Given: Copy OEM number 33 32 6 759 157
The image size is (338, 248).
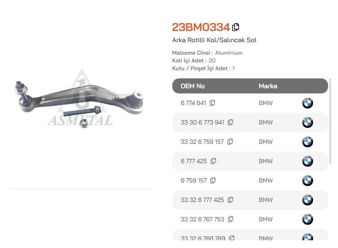Looking at the screenshot, I should point(230,142).
